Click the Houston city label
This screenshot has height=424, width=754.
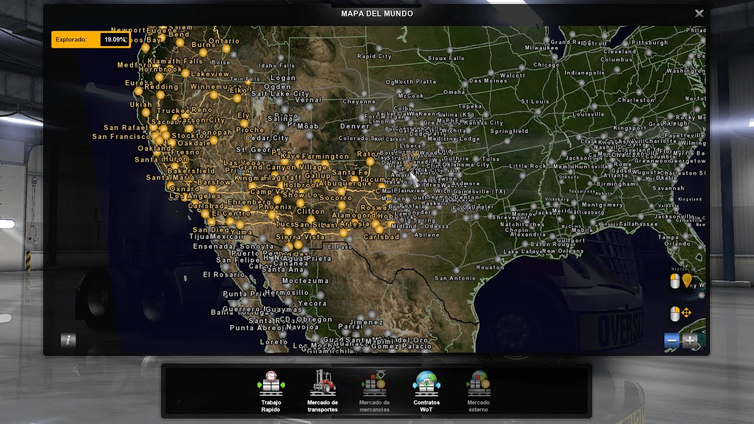(490, 267)
